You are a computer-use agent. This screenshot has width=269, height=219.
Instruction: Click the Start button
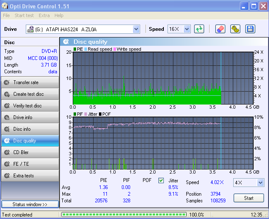point(249,198)
